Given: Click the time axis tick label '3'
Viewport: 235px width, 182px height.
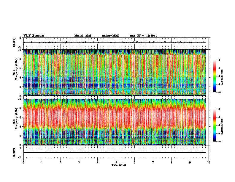Looking at the screenshot, I should (79, 162).
